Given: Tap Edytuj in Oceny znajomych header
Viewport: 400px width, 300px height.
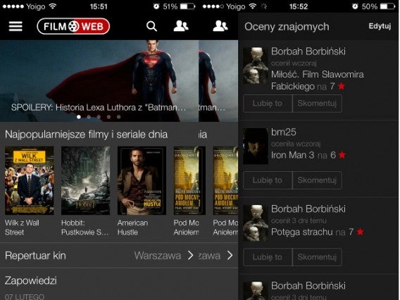Looking at the screenshot, I should [380, 26].
